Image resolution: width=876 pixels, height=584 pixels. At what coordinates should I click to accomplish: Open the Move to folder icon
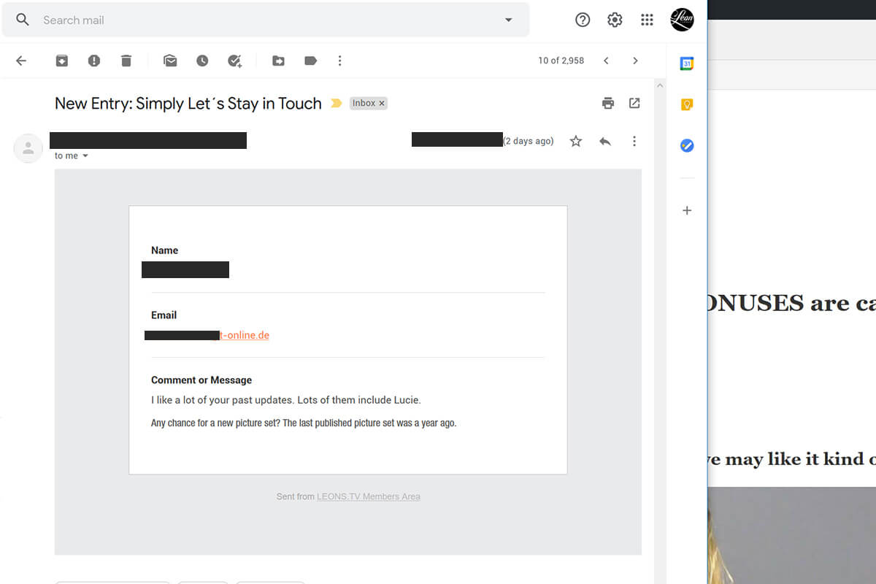click(278, 61)
